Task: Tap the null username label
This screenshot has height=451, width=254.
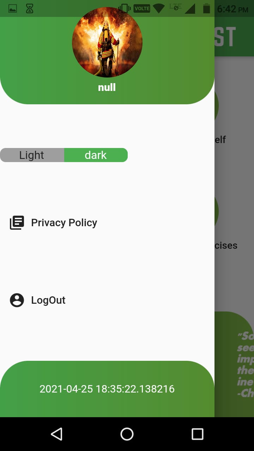Action: tap(107, 87)
